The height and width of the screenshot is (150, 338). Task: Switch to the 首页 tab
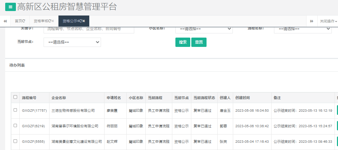coord(18,21)
